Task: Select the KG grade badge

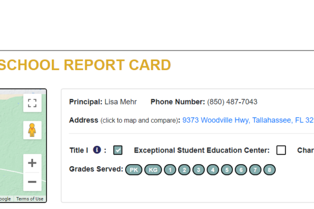Action: 153,170
